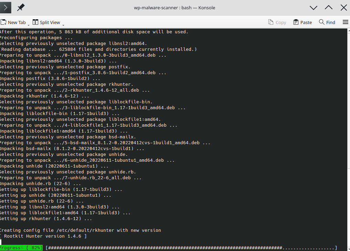Click the Split View toolbar button

46,22
